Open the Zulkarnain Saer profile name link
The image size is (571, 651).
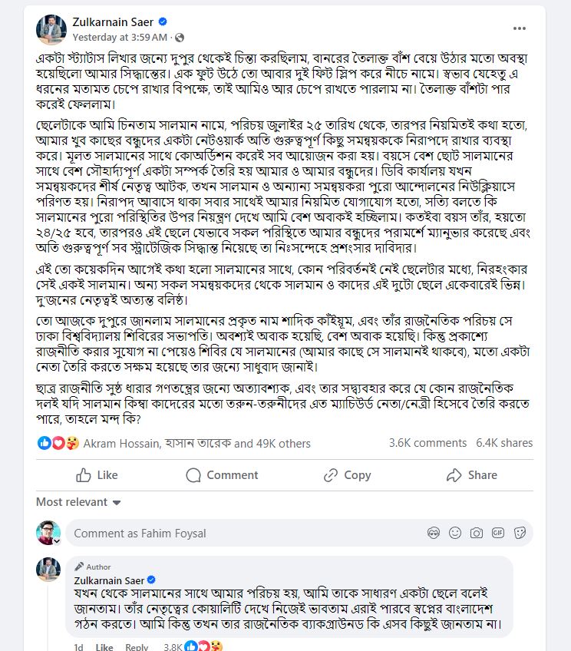pyautogui.click(x=113, y=22)
